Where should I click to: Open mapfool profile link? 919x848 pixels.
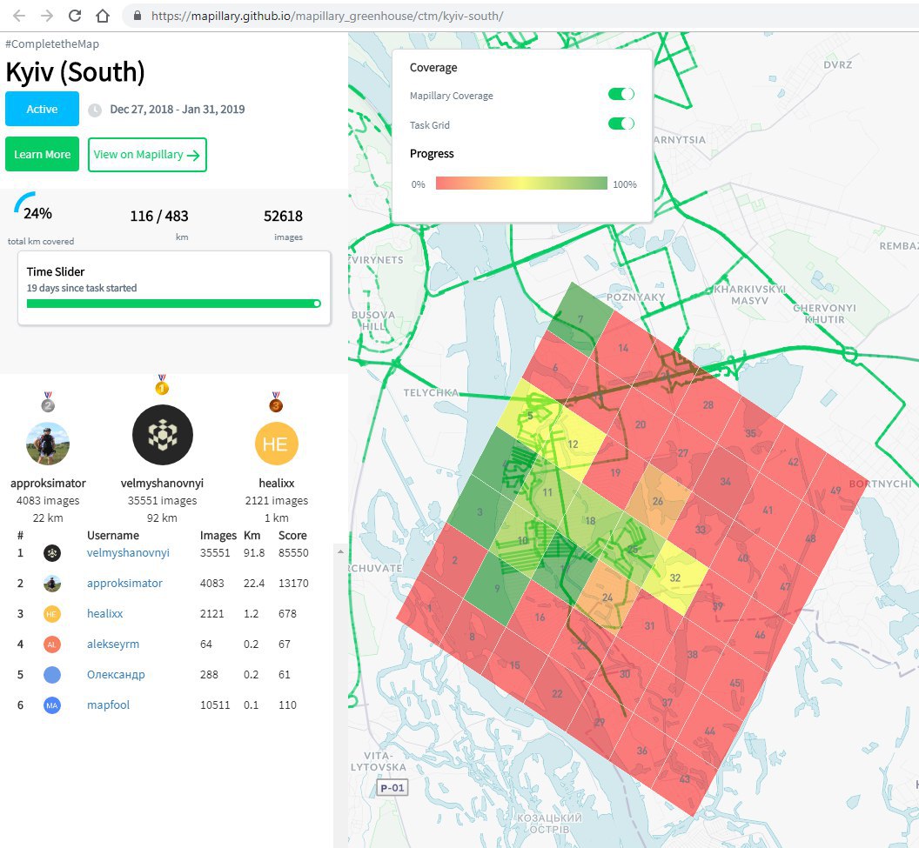click(109, 705)
